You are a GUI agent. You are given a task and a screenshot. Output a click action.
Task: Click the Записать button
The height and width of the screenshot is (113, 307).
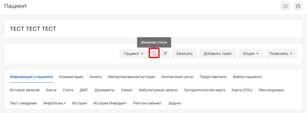pos(184,53)
